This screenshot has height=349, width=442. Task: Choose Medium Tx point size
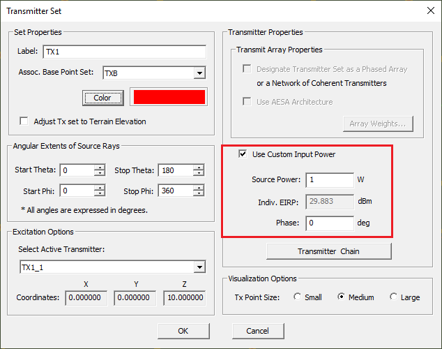coord(342,297)
